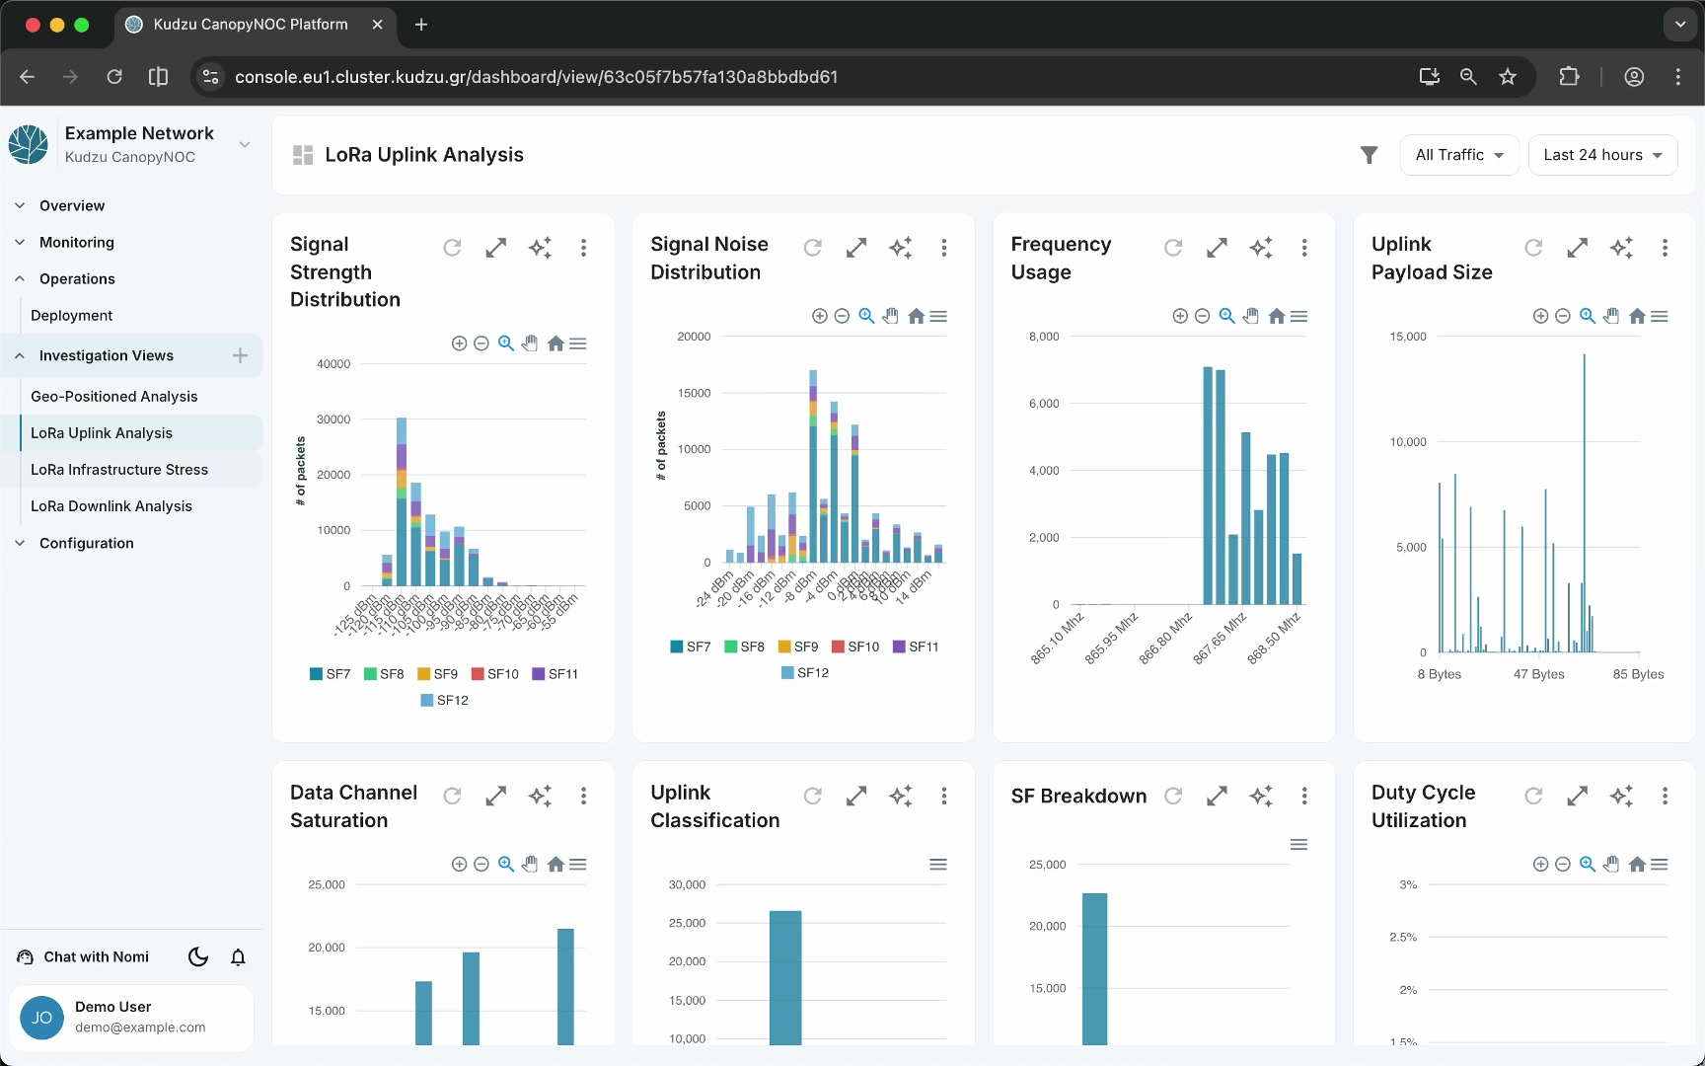Open more options on Signal Noise Distribution card
This screenshot has height=1066, width=1705.
click(x=944, y=248)
